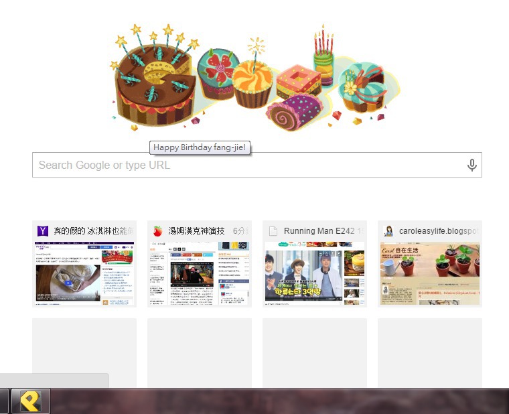509x414 pixels.
Task: Open the Yahoo ice cream article thumbnail
Action: pyautogui.click(x=84, y=273)
